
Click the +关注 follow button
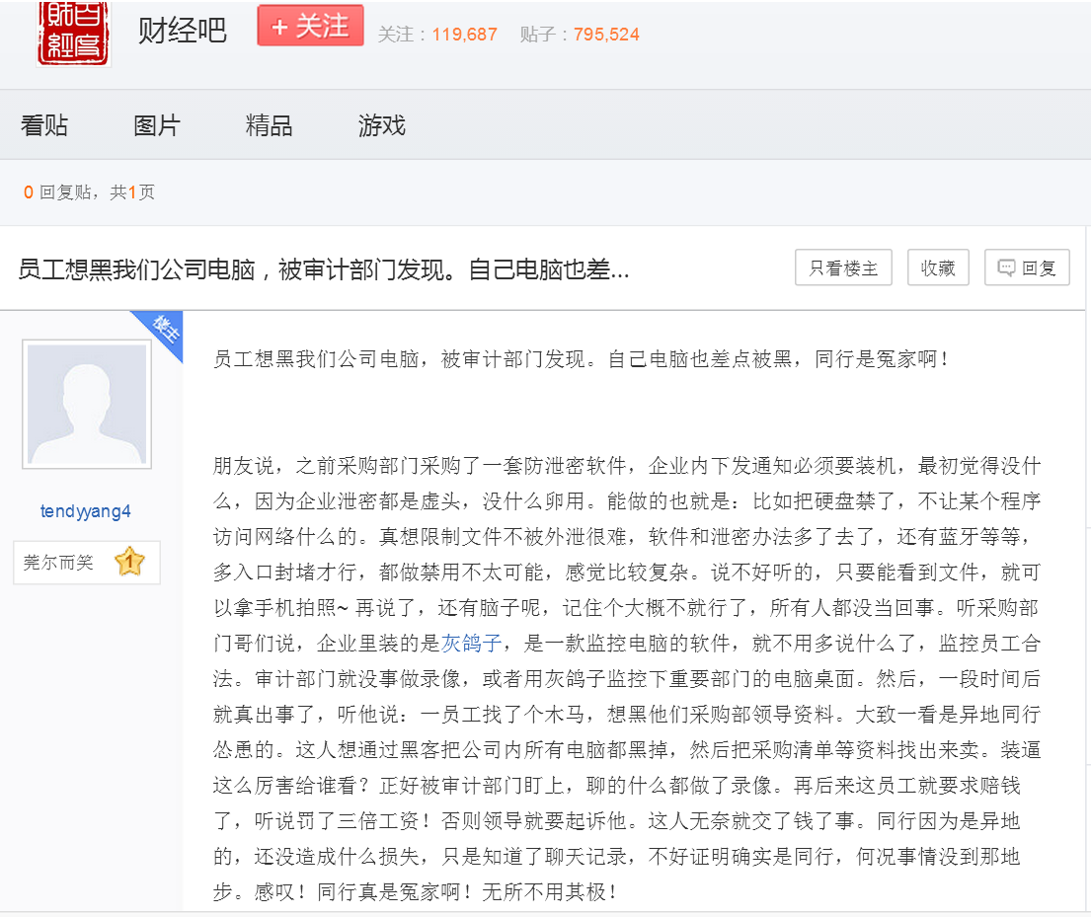pyautogui.click(x=310, y=26)
